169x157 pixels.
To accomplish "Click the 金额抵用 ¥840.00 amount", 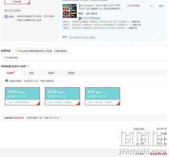I will (19, 118).
